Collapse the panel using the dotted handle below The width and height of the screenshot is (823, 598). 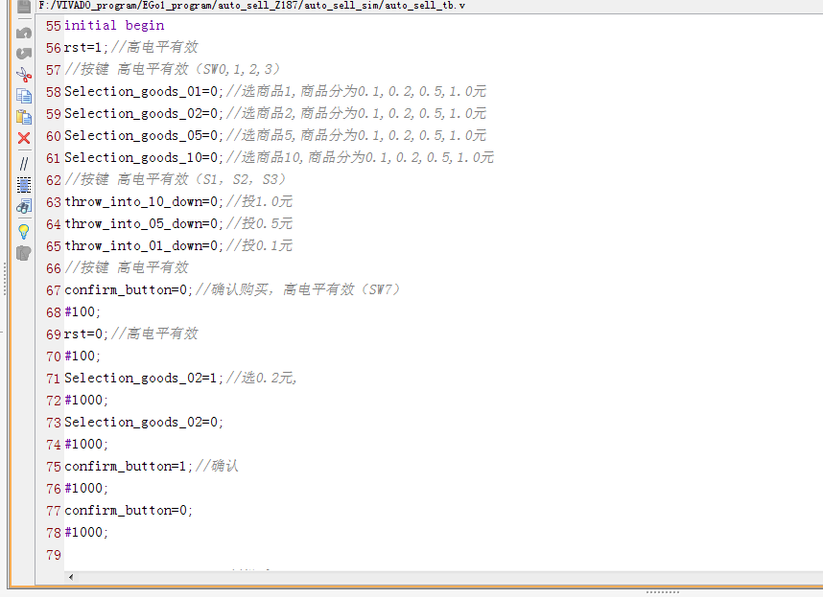662,591
